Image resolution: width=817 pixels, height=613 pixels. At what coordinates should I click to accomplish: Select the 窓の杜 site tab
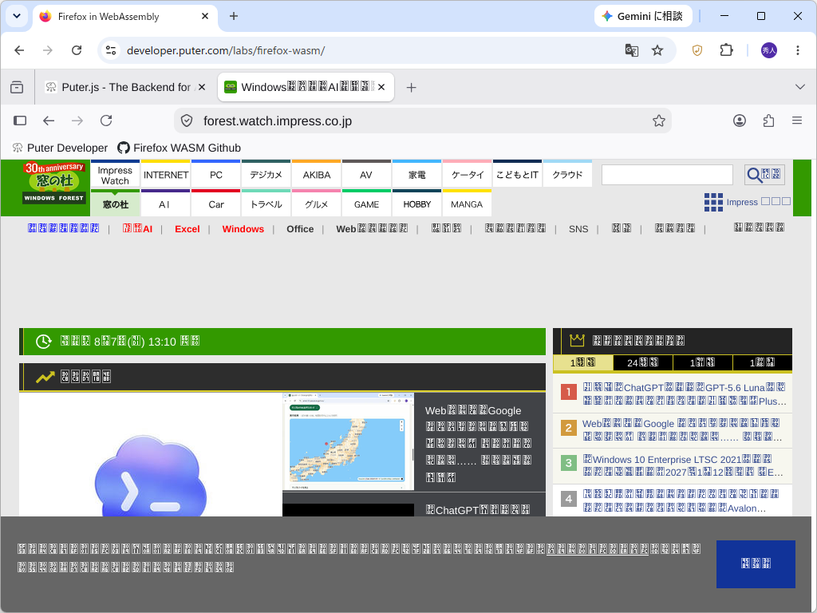click(115, 204)
